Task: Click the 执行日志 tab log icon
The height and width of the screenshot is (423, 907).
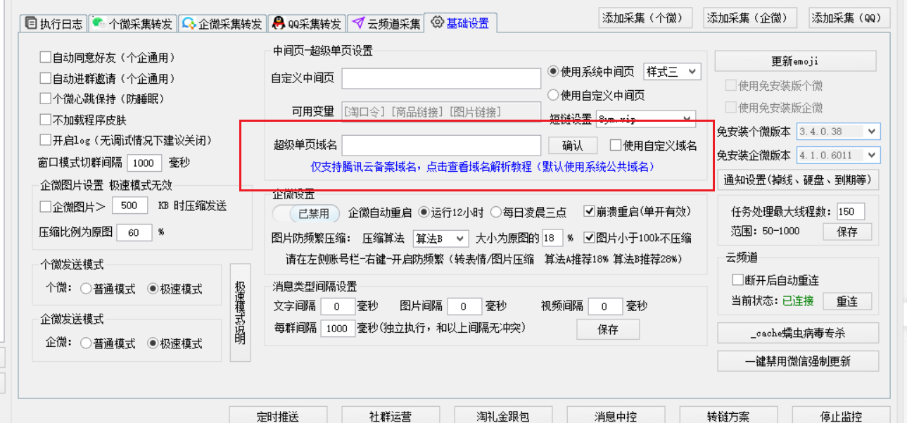Action: [31, 23]
